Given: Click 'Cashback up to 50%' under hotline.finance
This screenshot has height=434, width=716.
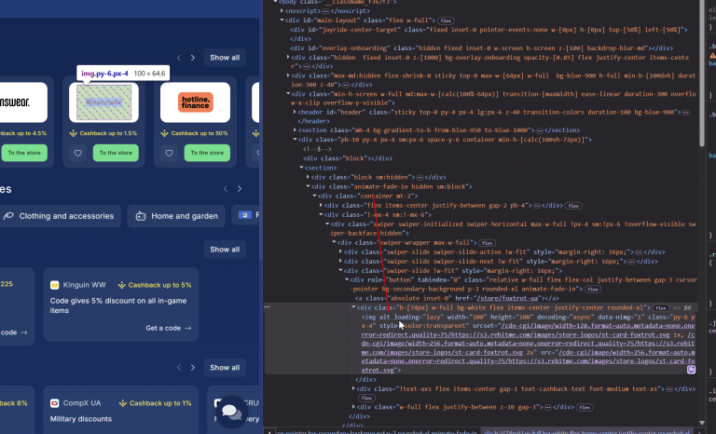Looking at the screenshot, I should coord(195,133).
